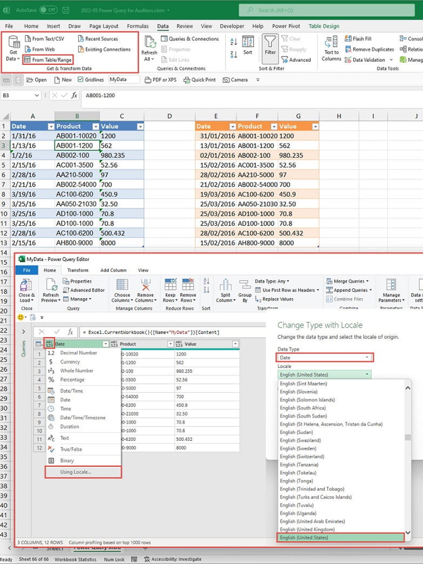Screen dimensions: 423x564
Task: Click Workbook Statistics in status bar
Action: click(x=75, y=559)
